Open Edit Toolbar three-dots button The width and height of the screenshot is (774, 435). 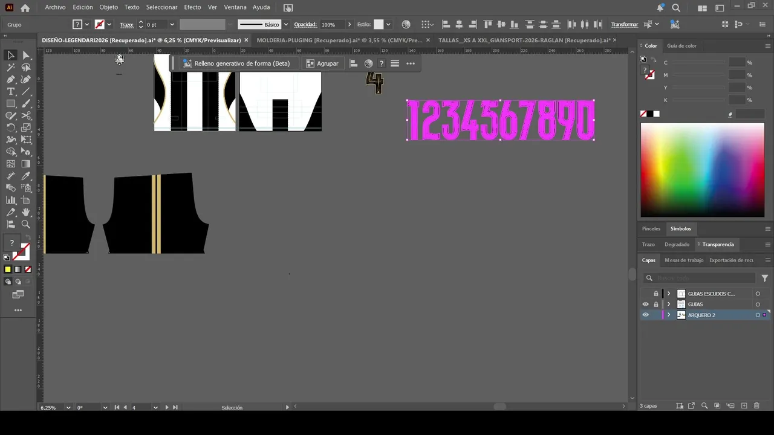pyautogui.click(x=18, y=310)
